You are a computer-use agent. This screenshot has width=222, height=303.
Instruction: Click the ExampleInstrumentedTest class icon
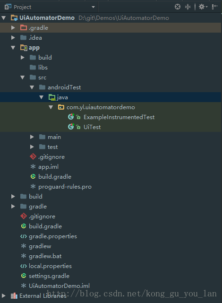(x=71, y=117)
